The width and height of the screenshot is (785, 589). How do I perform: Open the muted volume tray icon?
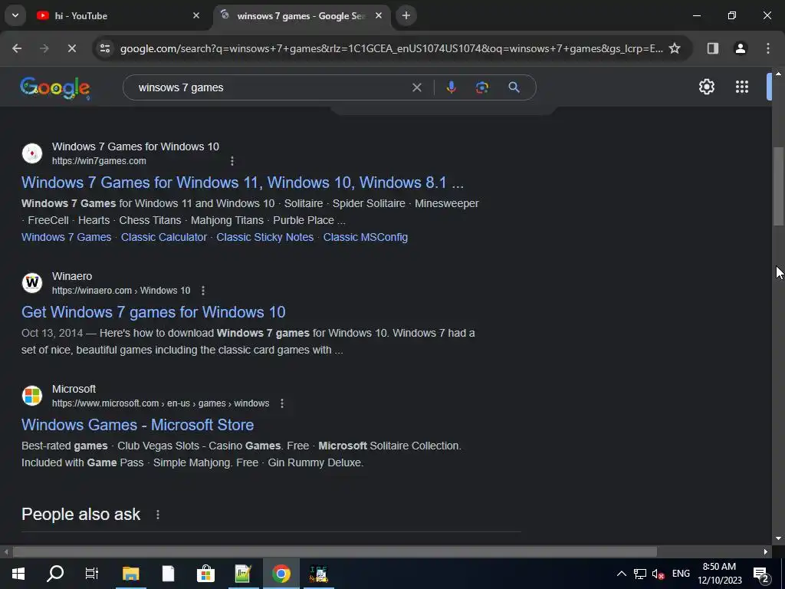[659, 574]
